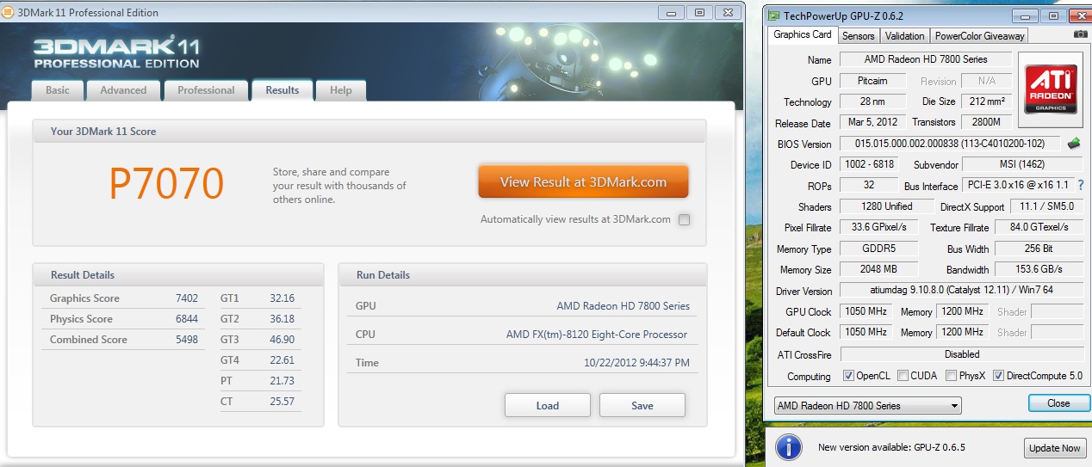Click the Save button in Run Details
This screenshot has height=467, width=1092.
tap(642, 405)
